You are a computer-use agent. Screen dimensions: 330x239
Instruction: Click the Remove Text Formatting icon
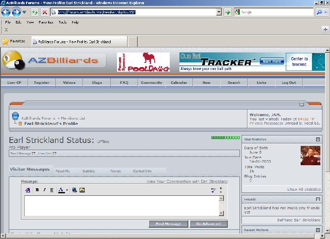(28, 190)
